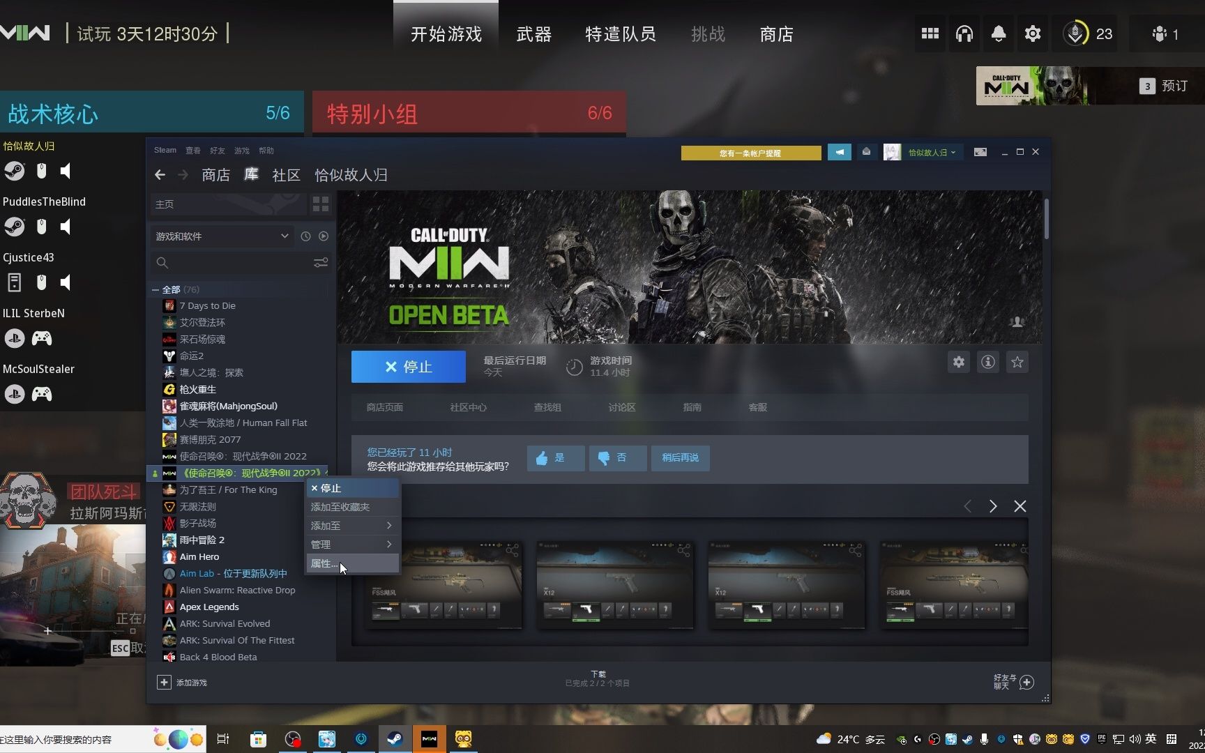
Task: Click the download progress bar showing 已完成2/2
Action: (598, 679)
